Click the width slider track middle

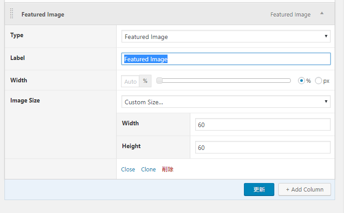[x=223, y=81]
